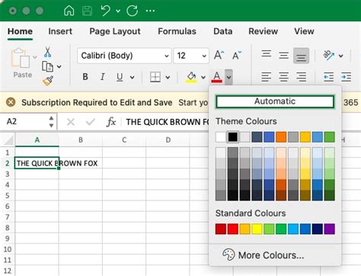Open the Page Layout tab
361x276 pixels.
click(115, 31)
